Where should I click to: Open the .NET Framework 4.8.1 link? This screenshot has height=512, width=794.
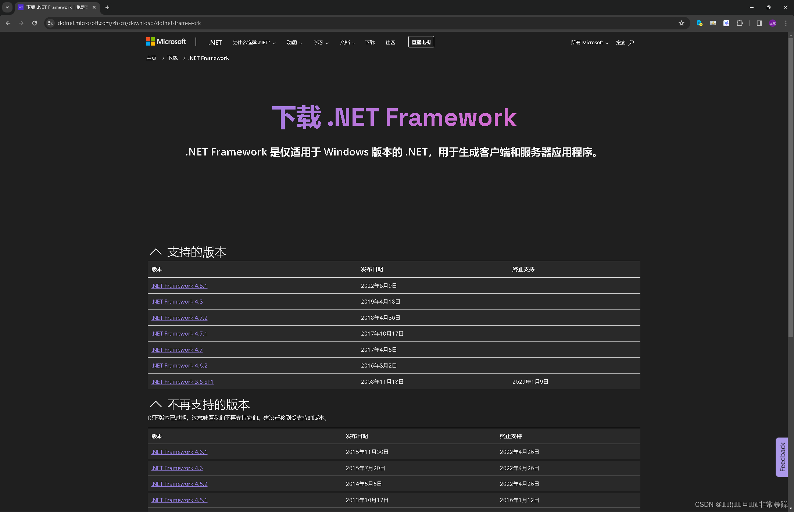pyautogui.click(x=179, y=286)
